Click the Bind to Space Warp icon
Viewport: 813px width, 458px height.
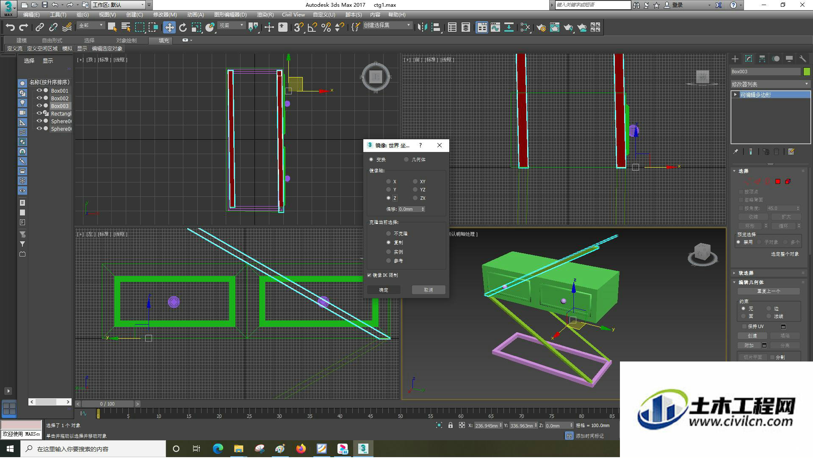pos(67,28)
